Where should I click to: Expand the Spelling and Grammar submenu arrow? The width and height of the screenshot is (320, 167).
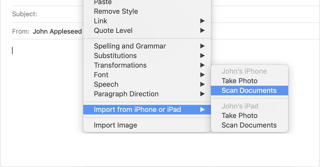[x=202, y=46]
